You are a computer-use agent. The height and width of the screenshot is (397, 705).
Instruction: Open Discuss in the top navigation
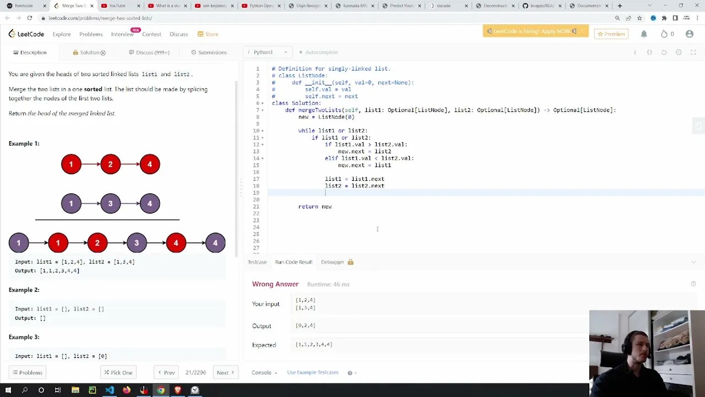178,34
